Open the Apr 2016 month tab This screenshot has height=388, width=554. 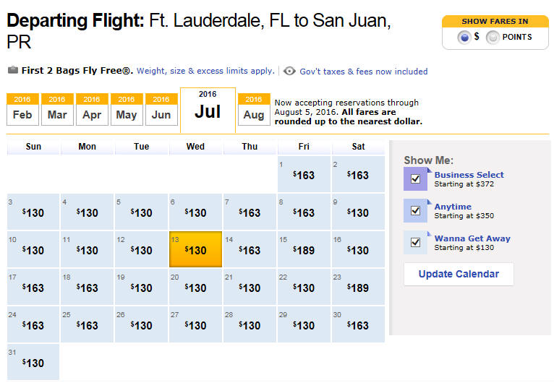pos(92,109)
